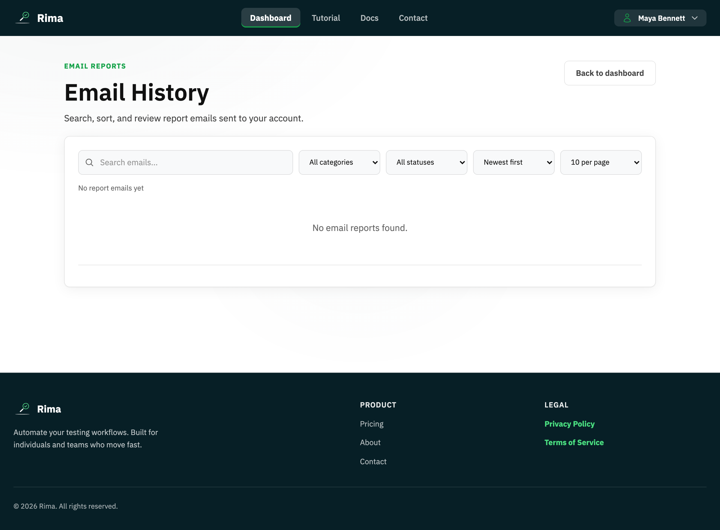Open Contact in the top navigation

pyautogui.click(x=413, y=18)
